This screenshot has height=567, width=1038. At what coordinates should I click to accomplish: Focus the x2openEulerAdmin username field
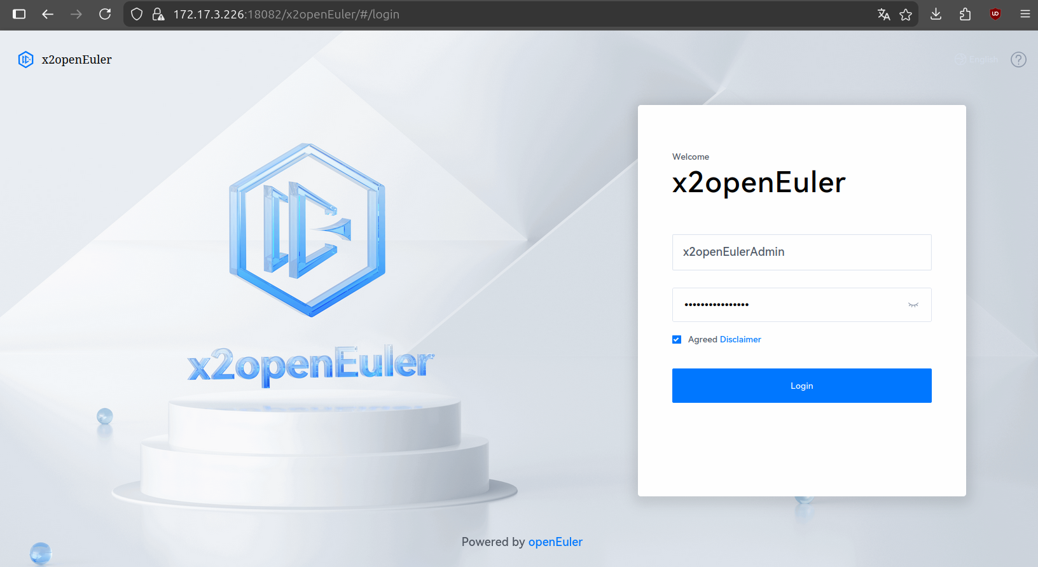(801, 252)
